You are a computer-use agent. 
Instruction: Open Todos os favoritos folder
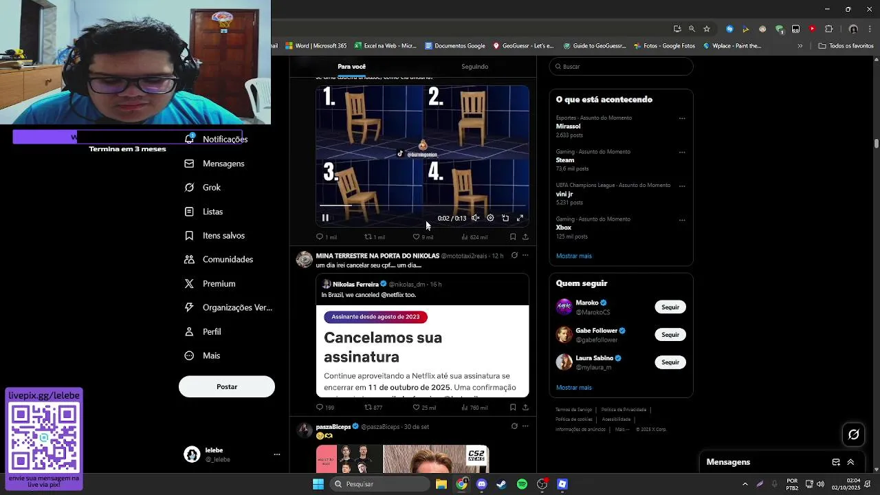[846, 46]
